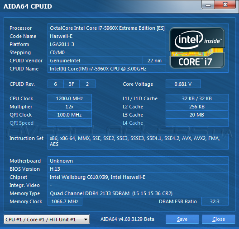Click the 'C0/M0' stepping value

coord(107,52)
